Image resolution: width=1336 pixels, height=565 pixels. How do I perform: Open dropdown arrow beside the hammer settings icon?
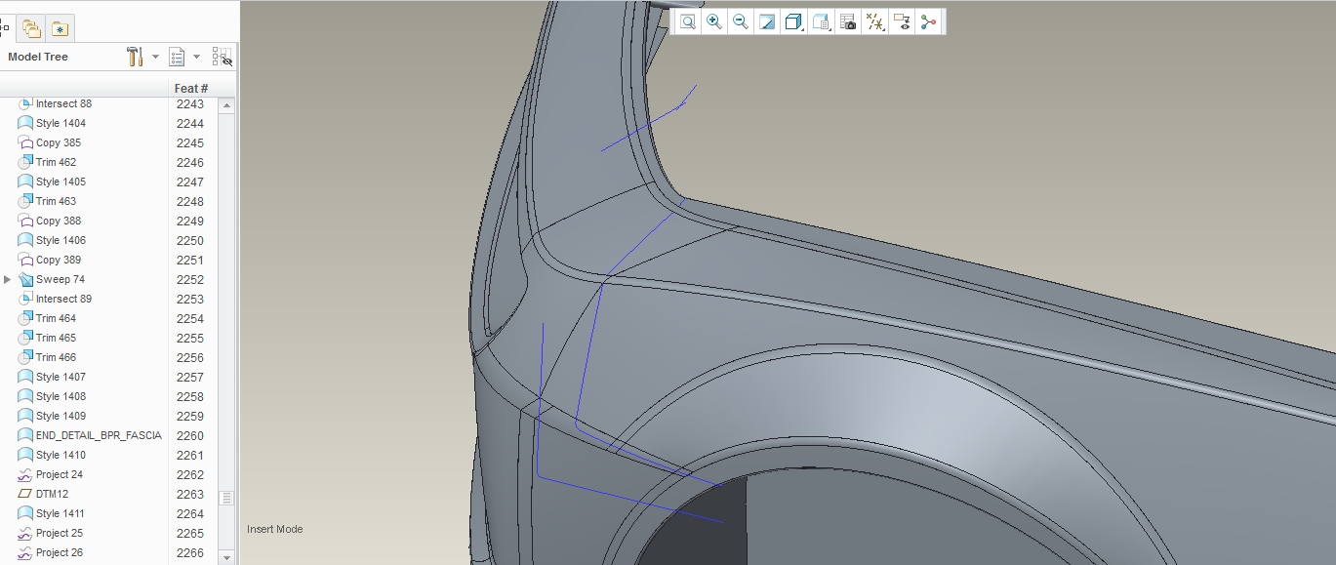(155, 57)
